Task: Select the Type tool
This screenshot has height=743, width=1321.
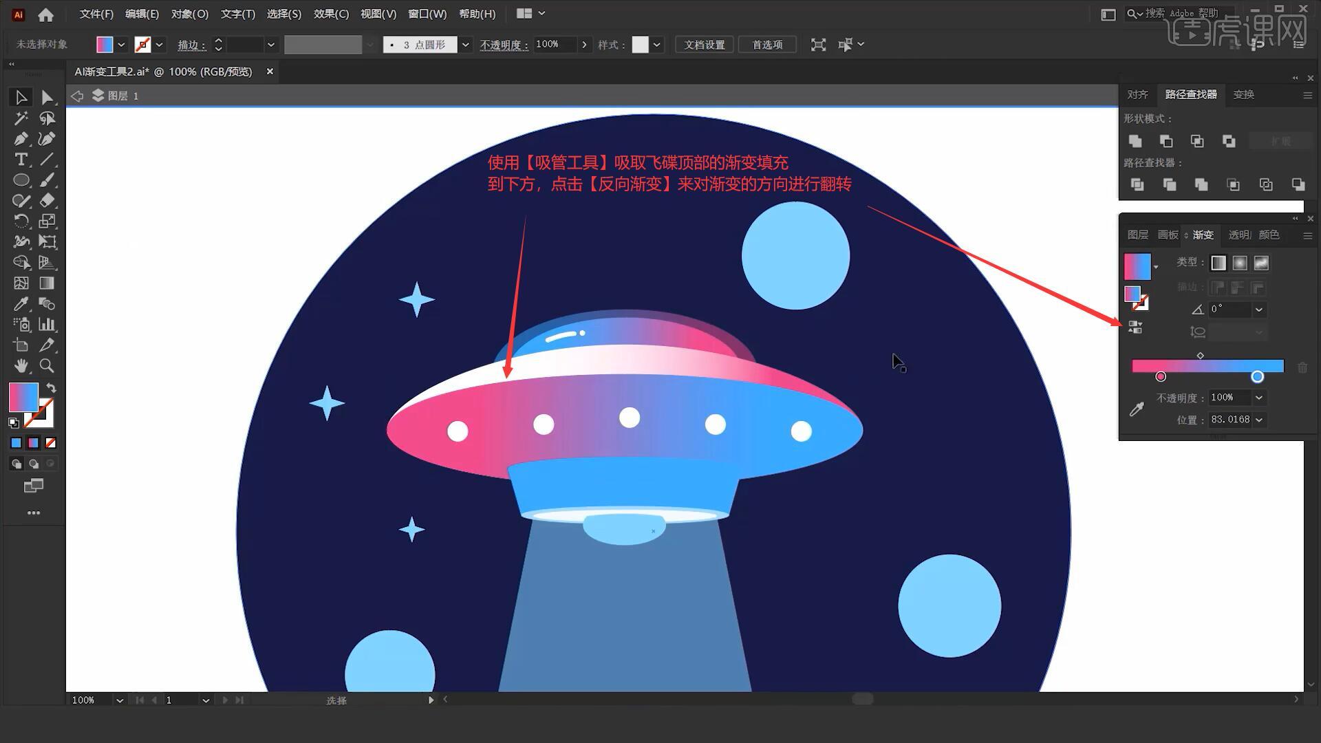Action: [19, 159]
